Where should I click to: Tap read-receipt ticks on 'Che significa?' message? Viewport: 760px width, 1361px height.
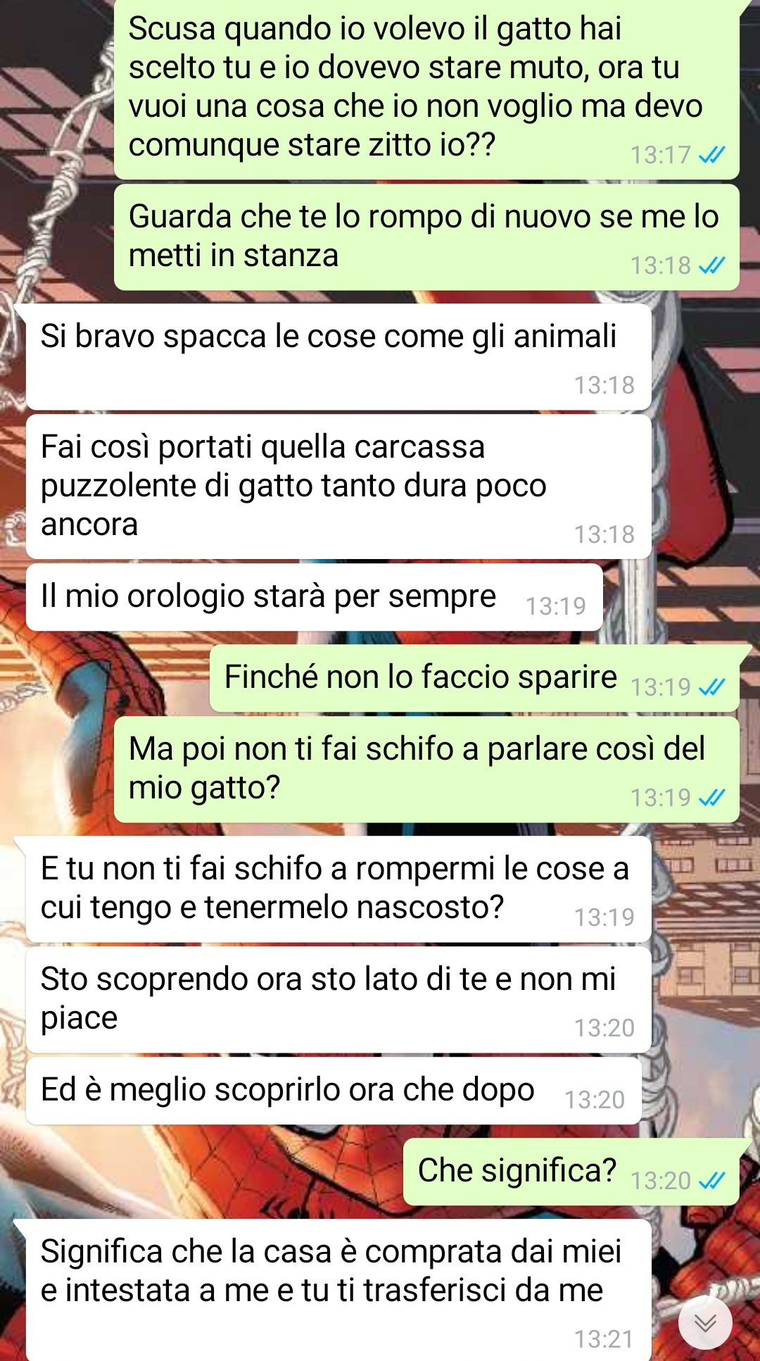712,1181
